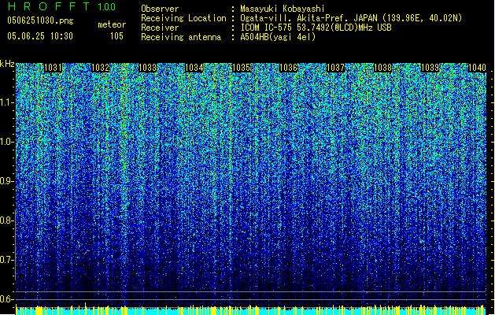Click the 1034 time marker
Screen dimensions: 495x315
(x=194, y=68)
